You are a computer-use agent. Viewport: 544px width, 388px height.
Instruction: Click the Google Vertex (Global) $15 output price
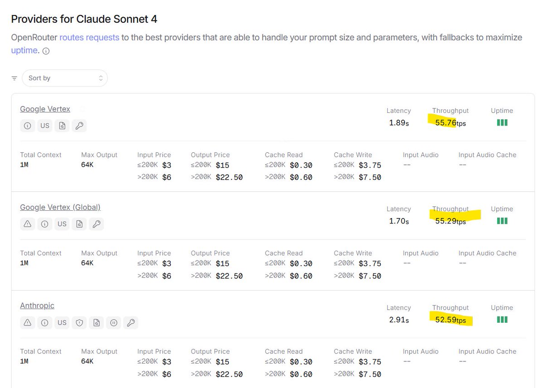coord(223,263)
